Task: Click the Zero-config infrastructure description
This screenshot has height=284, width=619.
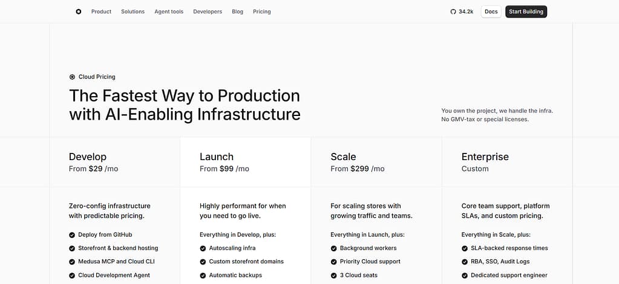Action: [x=110, y=211]
